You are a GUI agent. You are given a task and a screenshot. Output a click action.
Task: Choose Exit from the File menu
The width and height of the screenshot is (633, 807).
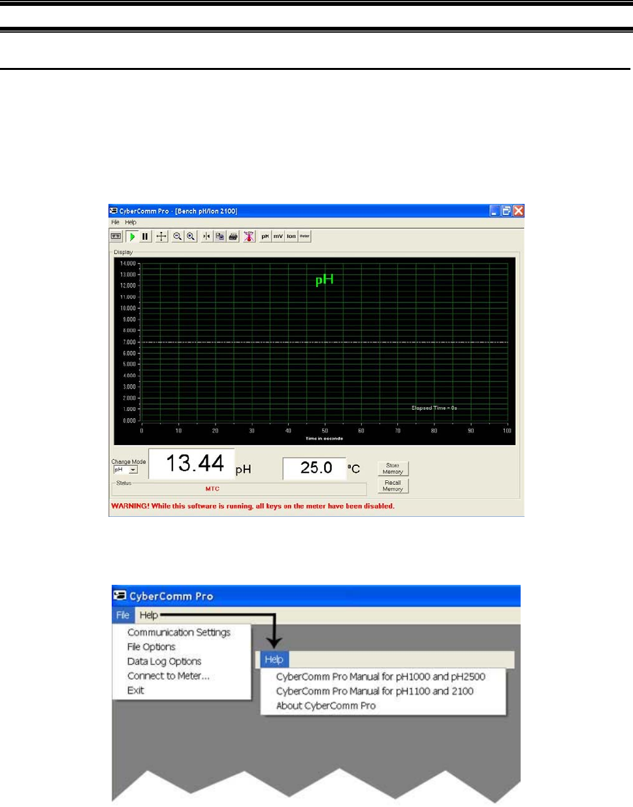click(136, 690)
